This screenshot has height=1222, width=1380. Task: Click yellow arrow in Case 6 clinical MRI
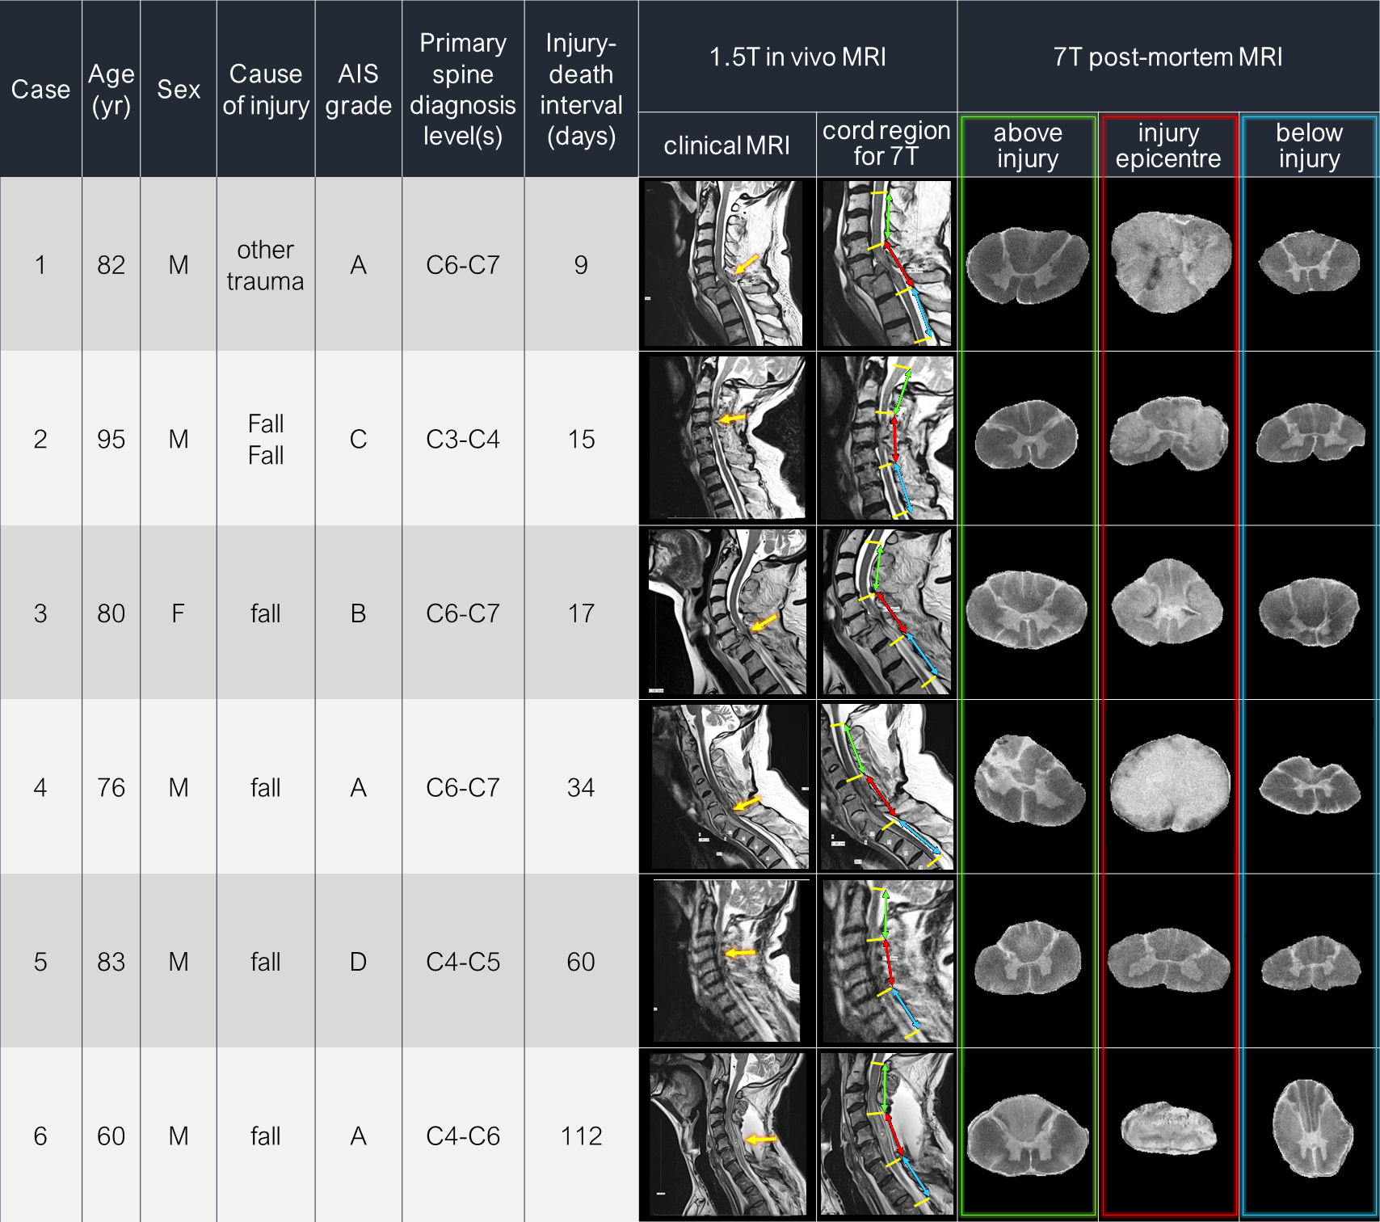759,1140
